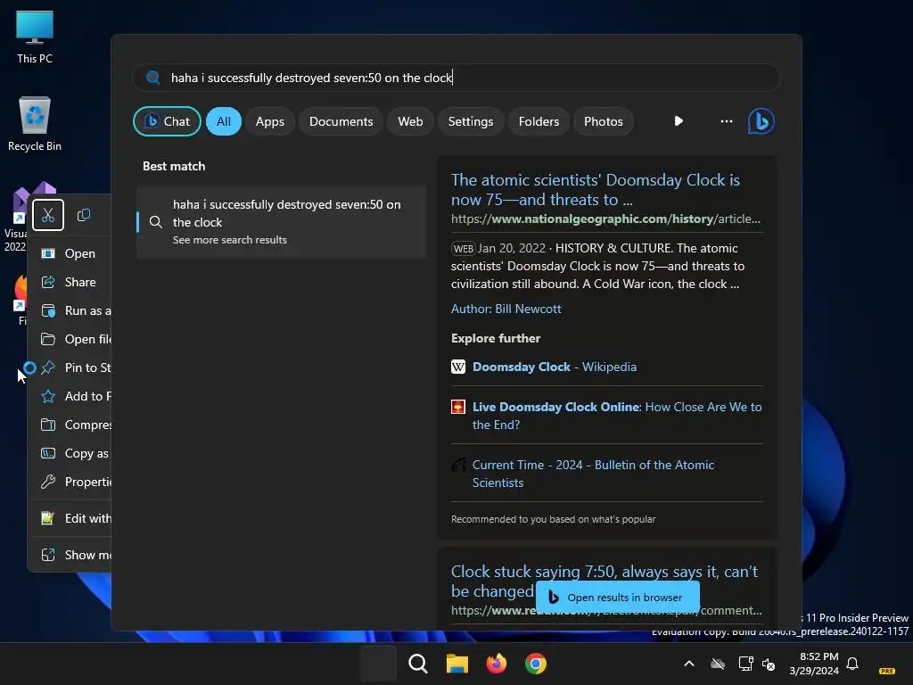Open the Bing Chat filter pill

(x=167, y=121)
